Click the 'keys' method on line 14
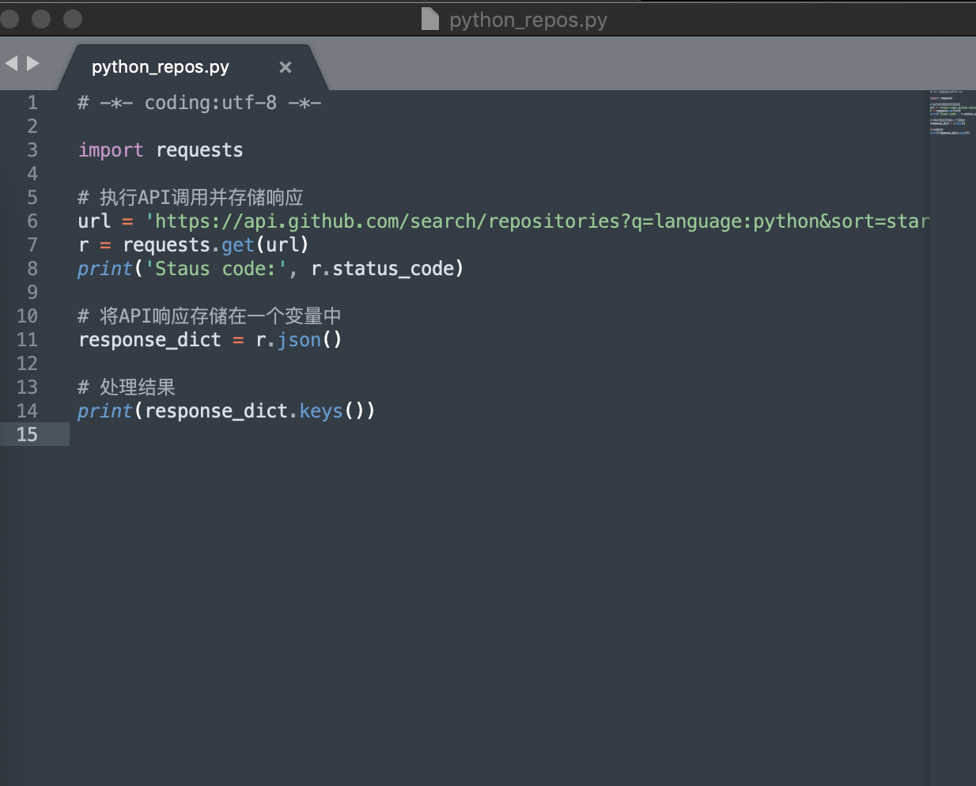This screenshot has width=976, height=786. 321,412
